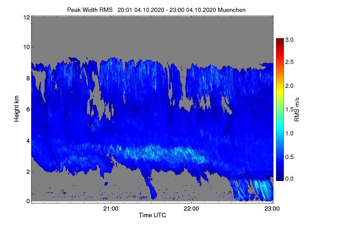This screenshot has width=359, height=239.
Task: Click the height tick label '6'
Action: pos(28,109)
